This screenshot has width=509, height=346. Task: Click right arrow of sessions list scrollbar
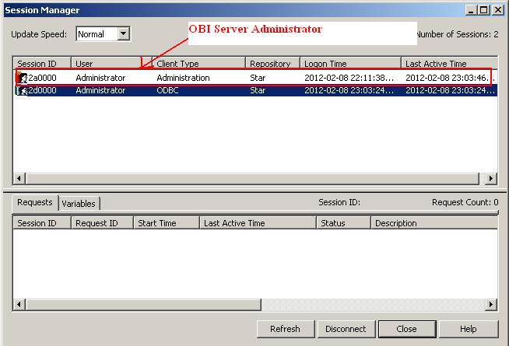coord(491,179)
